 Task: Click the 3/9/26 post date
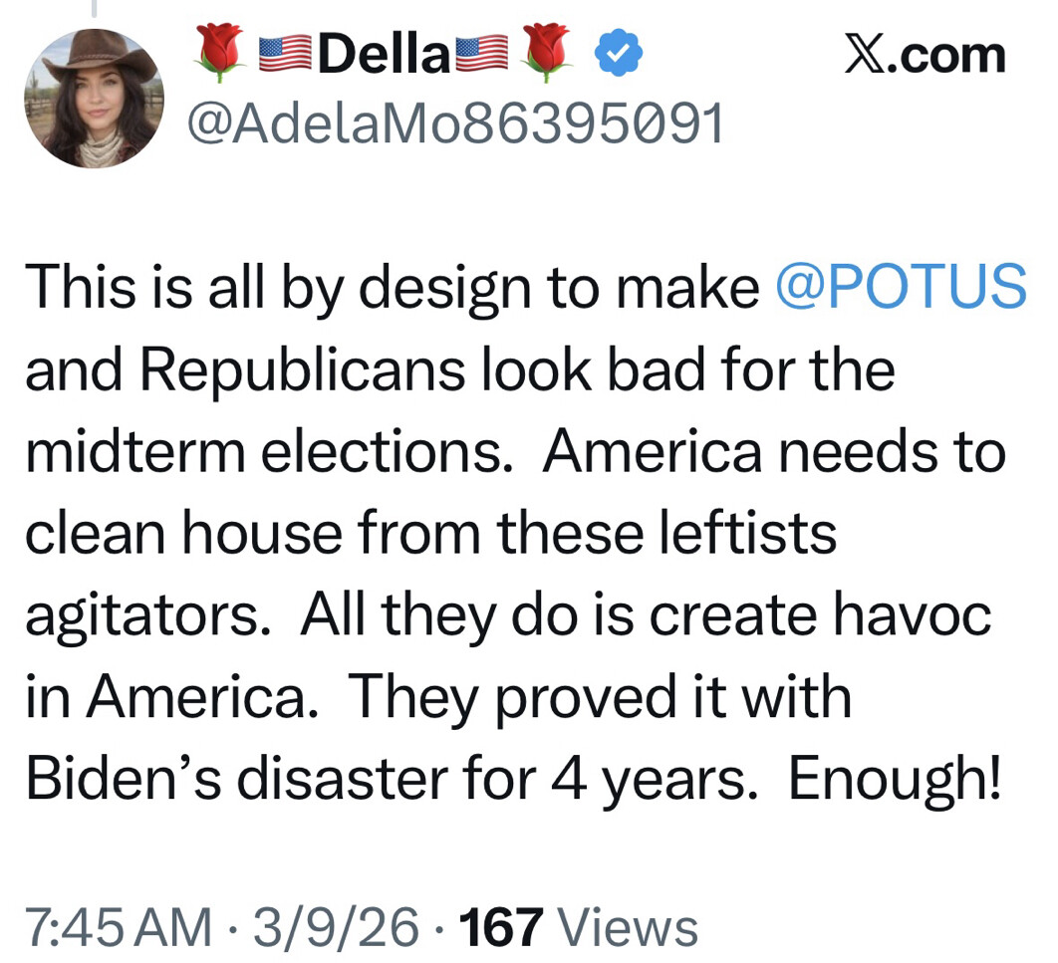coord(336,927)
